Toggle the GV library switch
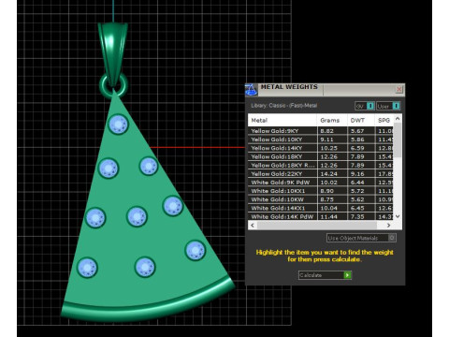Viewport: 449px width, 337px height. 369,106
